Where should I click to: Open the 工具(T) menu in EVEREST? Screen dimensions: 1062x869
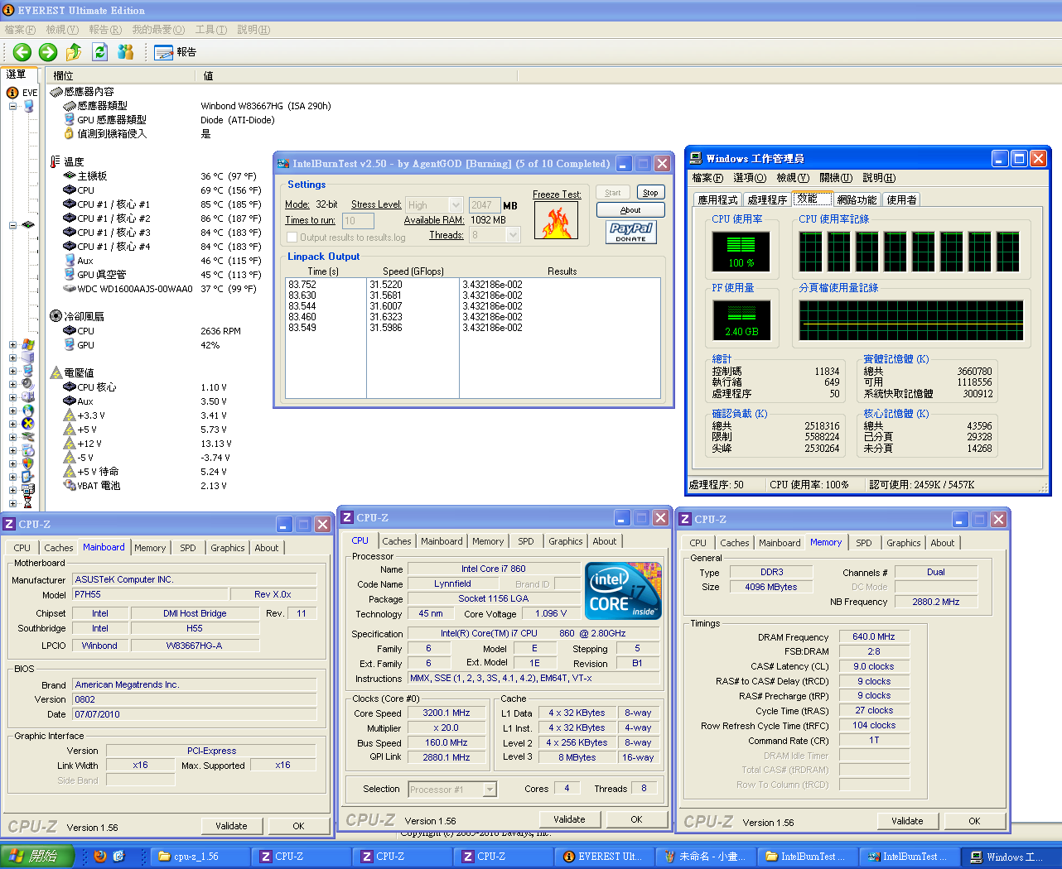coord(211,30)
